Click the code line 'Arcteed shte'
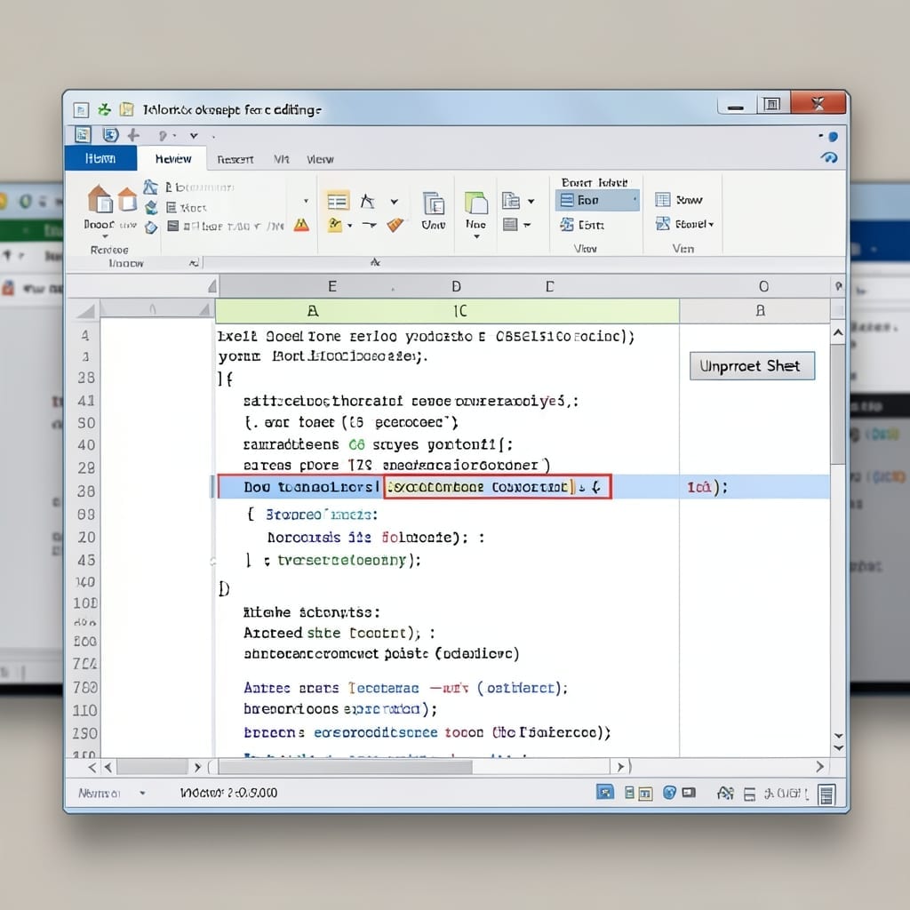This screenshot has height=910, width=910. pos(339,633)
